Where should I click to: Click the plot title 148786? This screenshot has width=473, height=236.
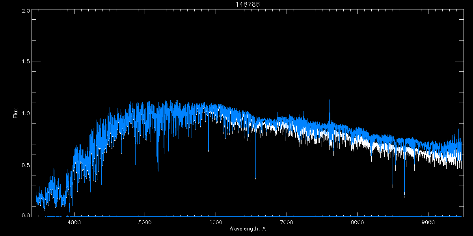[248, 4]
